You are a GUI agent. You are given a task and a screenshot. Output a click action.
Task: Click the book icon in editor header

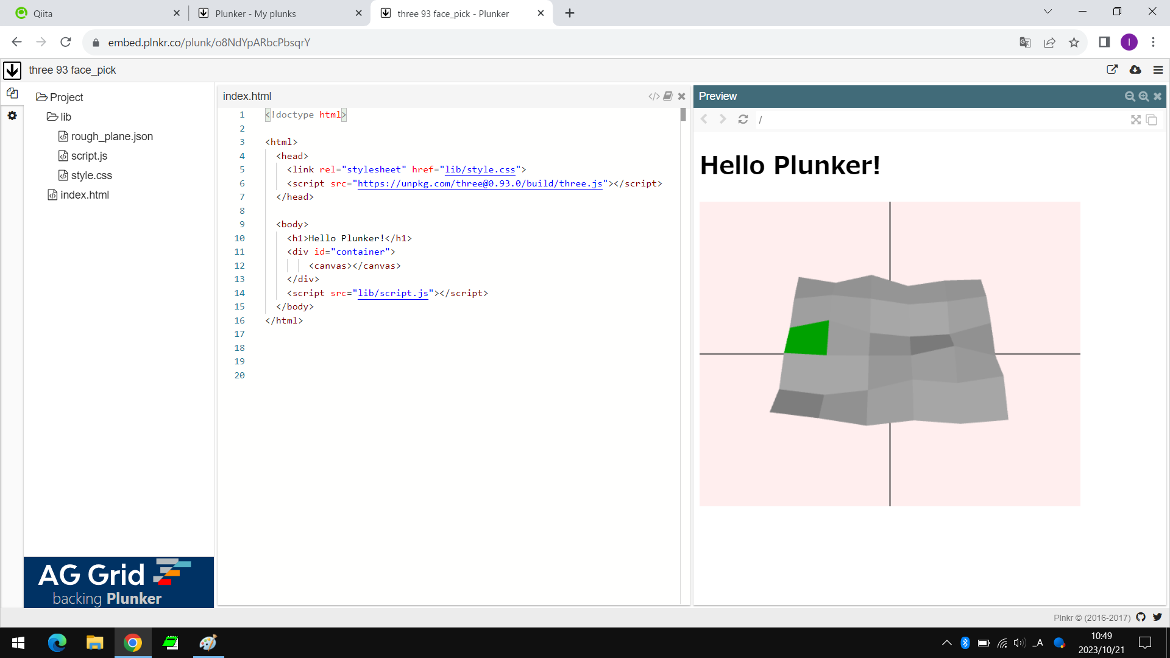pos(668,96)
